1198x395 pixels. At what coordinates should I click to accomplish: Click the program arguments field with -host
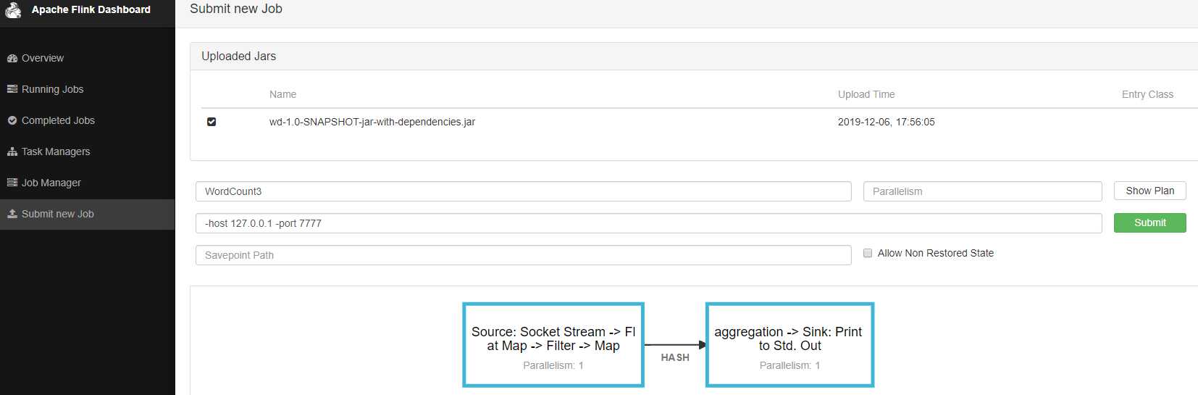(648, 223)
